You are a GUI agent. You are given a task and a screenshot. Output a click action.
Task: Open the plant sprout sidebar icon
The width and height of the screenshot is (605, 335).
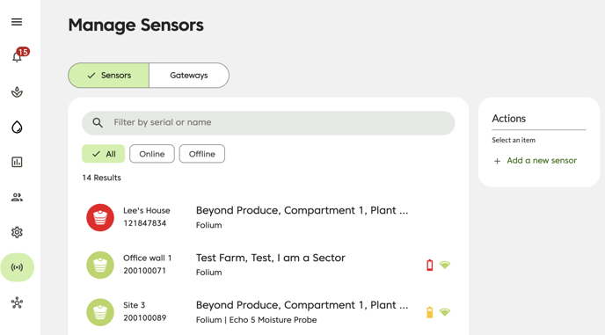pos(17,91)
